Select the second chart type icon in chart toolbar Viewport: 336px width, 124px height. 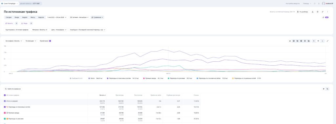pos(294,41)
